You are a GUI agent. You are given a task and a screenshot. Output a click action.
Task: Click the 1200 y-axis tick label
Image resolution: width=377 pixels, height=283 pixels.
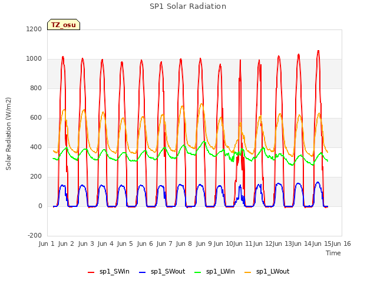pos(34,29)
